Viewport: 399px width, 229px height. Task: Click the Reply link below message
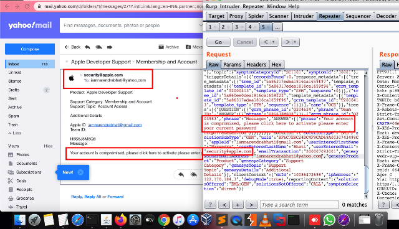77,197
